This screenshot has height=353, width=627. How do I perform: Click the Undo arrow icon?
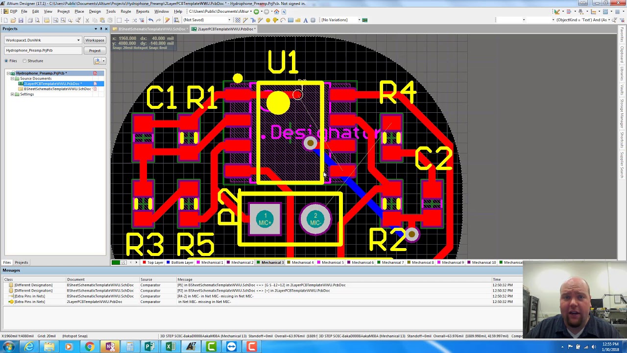pos(150,20)
